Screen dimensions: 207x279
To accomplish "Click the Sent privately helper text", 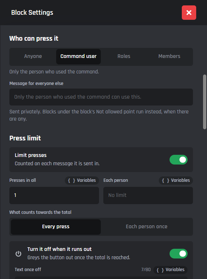I will click(99, 115).
